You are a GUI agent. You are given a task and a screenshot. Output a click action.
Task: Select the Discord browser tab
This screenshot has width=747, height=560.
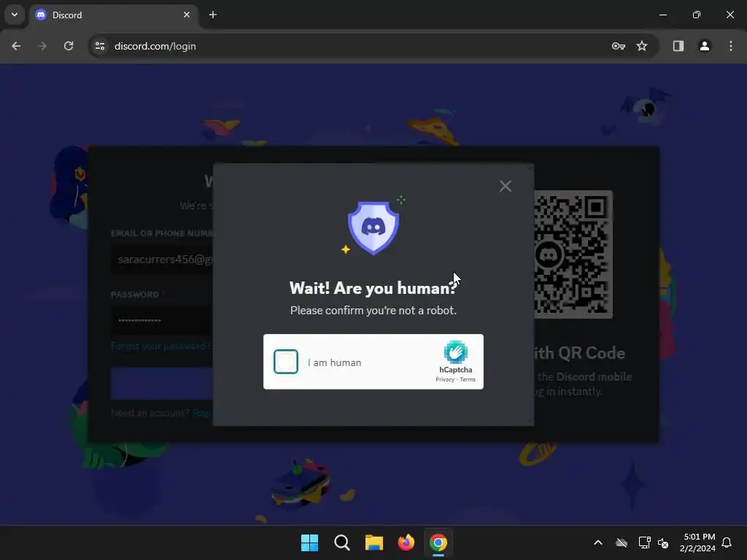[115, 15]
